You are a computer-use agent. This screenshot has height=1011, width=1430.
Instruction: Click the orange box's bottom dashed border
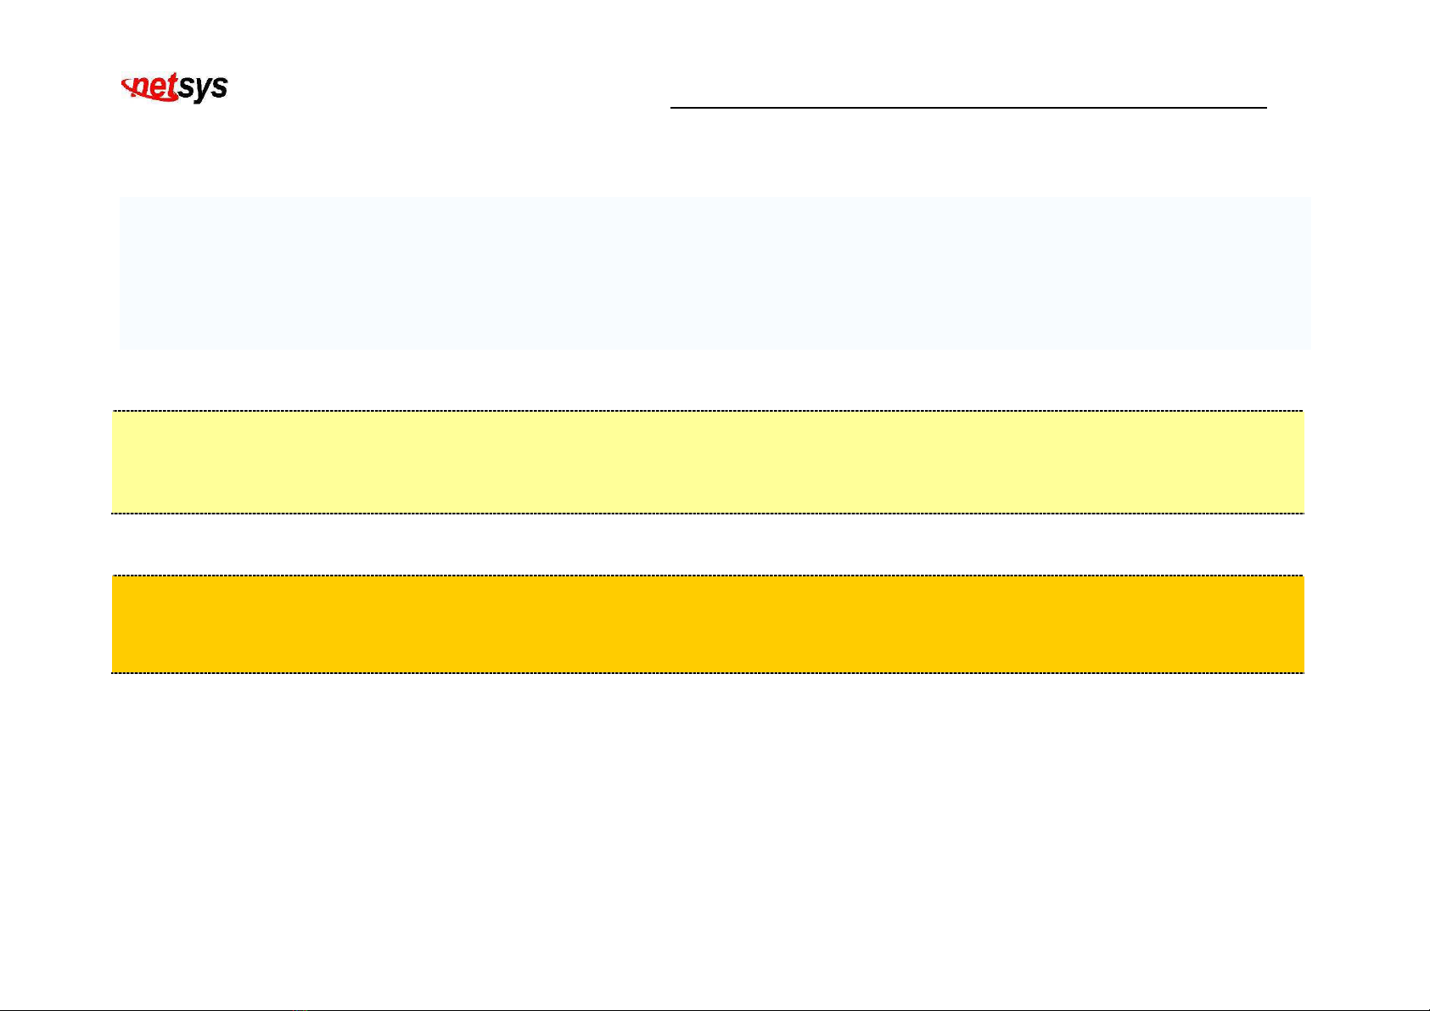(x=708, y=672)
